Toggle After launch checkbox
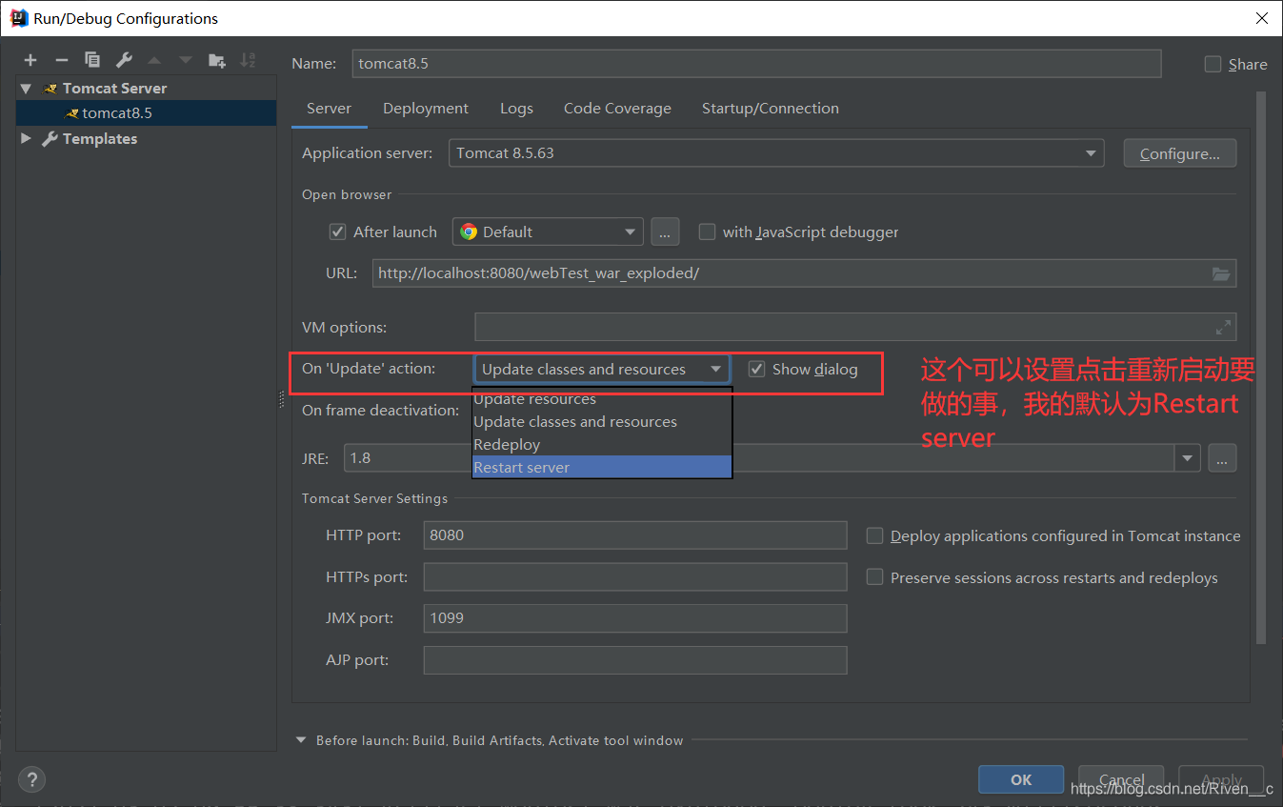The height and width of the screenshot is (807, 1283). point(337,232)
